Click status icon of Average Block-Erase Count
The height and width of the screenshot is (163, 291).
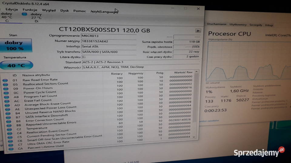click(7, 105)
